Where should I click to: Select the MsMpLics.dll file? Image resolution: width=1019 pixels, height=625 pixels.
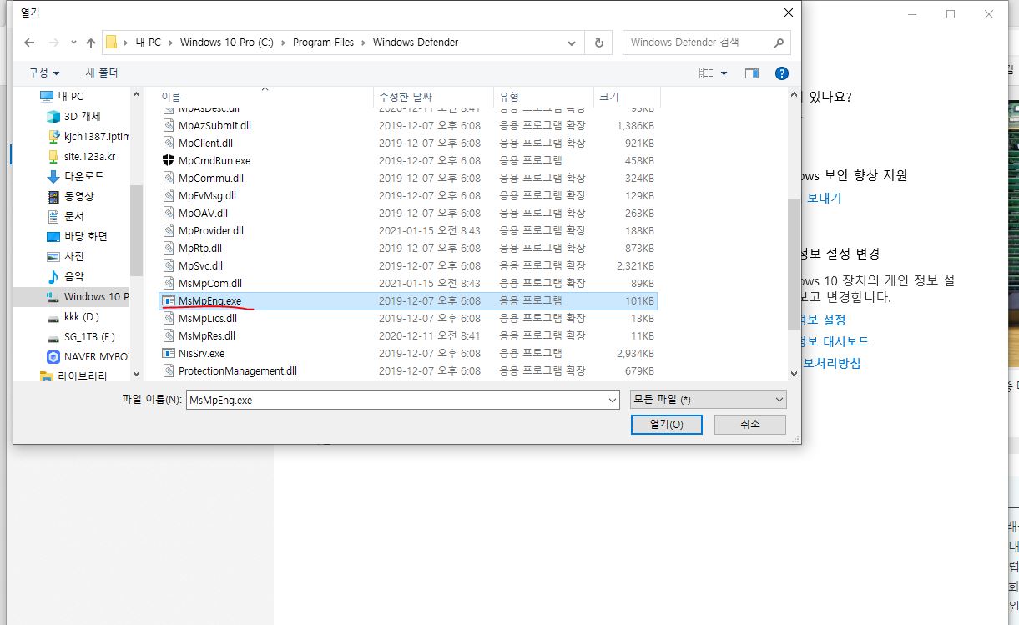tap(408, 318)
